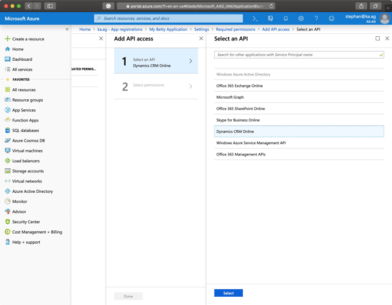Open Dashboard from the sidebar
The width and height of the screenshot is (392, 305).
click(22, 59)
